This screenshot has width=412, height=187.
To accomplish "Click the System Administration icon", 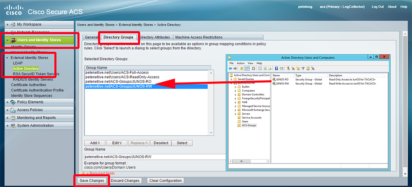I will pyautogui.click(x=13, y=126).
